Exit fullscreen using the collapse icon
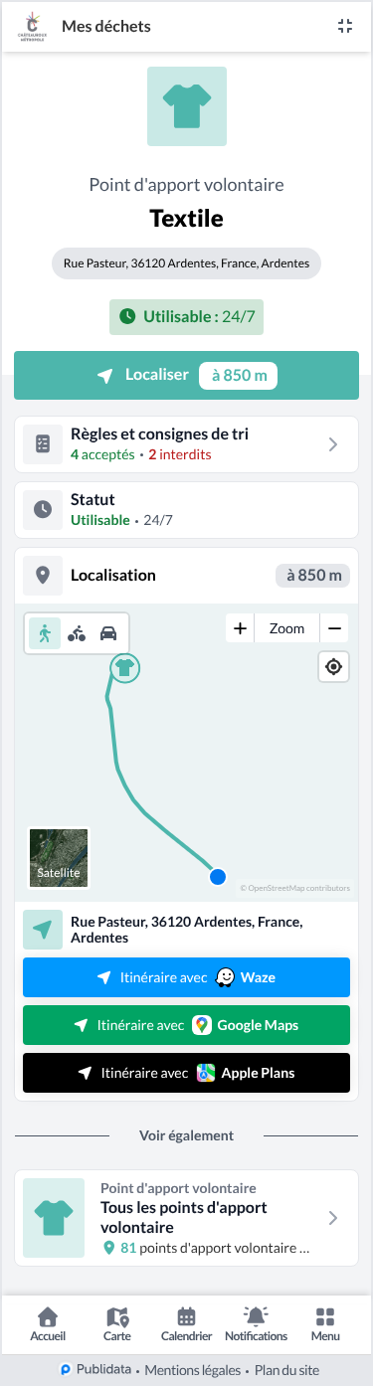 345,27
